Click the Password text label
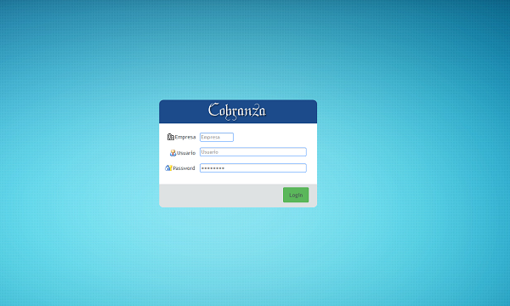Image resolution: width=510 pixels, height=306 pixels. point(184,168)
